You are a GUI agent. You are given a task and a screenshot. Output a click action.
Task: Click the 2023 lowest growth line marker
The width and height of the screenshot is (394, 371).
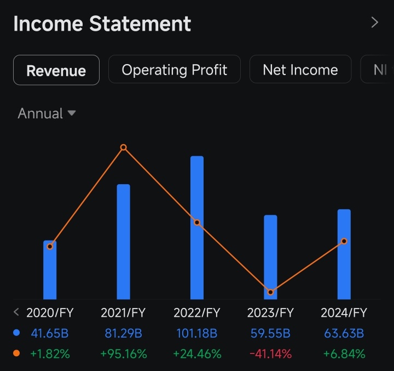coord(271,292)
